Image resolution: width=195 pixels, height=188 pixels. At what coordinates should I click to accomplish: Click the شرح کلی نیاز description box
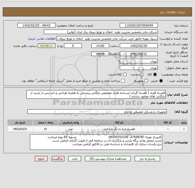(96, 94)
